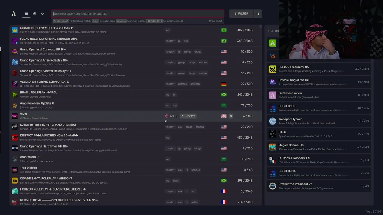Click Trap District server icon
383x215 pixels.
pos(15,170)
